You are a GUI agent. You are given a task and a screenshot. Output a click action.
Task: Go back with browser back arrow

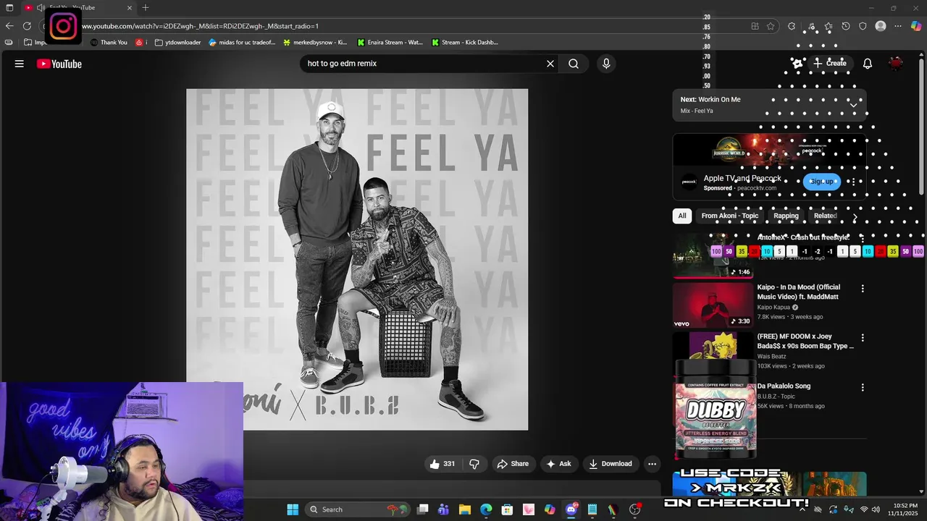tap(9, 26)
